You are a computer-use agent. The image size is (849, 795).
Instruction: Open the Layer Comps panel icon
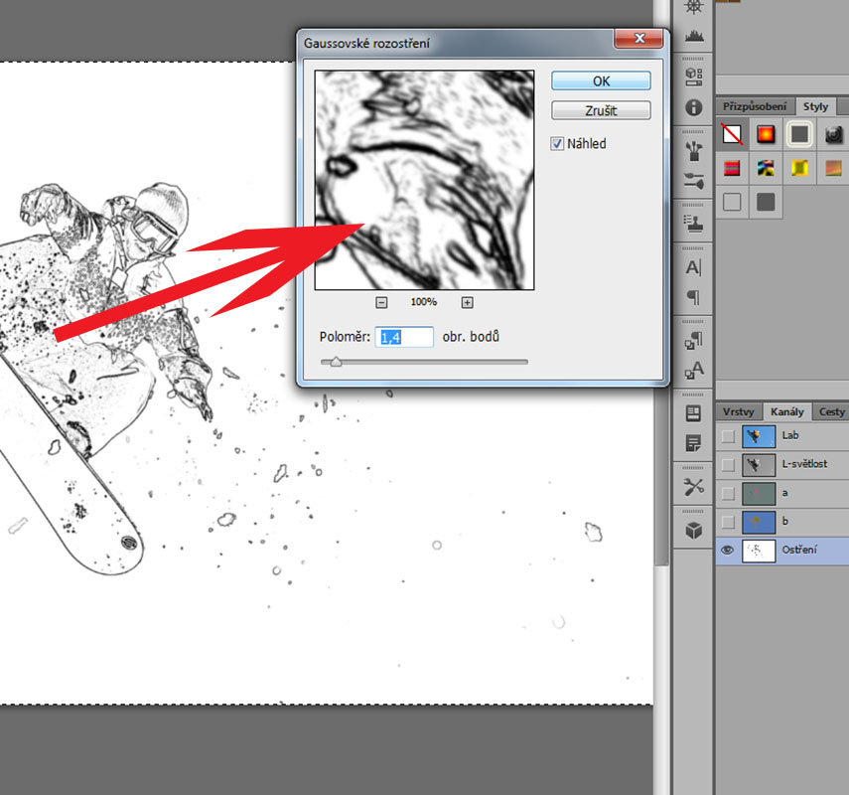pyautogui.click(x=694, y=413)
